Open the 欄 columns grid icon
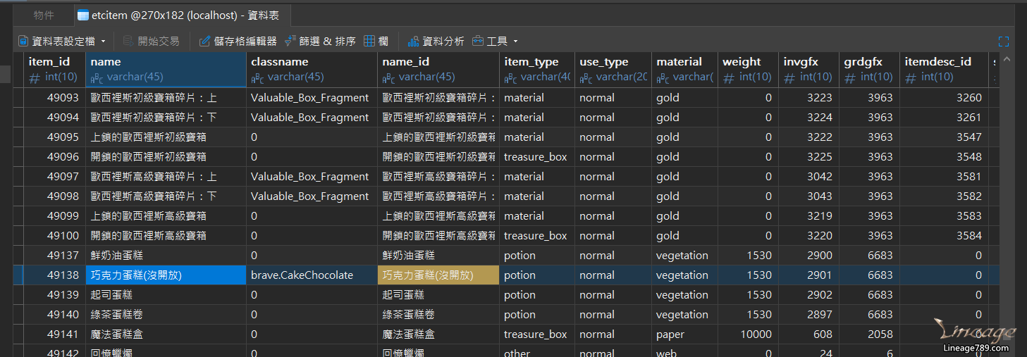The image size is (1027, 357). point(370,42)
